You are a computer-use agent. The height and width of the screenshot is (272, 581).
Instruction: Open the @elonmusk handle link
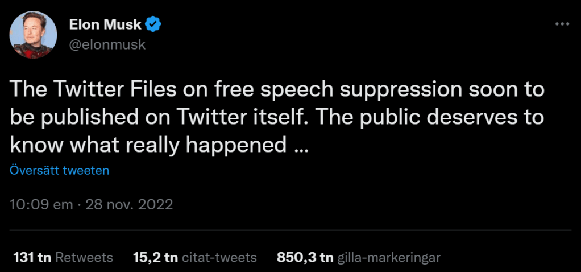(x=107, y=44)
